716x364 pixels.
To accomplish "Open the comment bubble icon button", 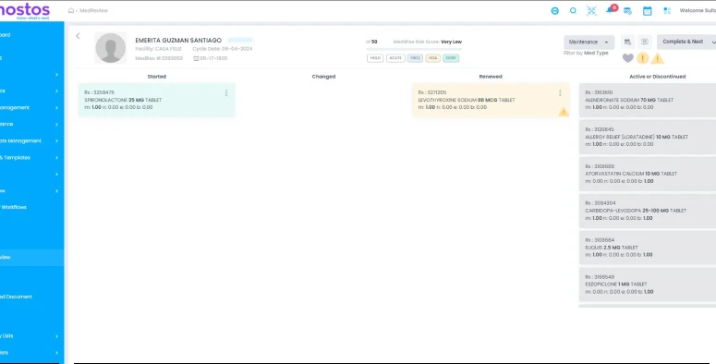I will point(644,42).
